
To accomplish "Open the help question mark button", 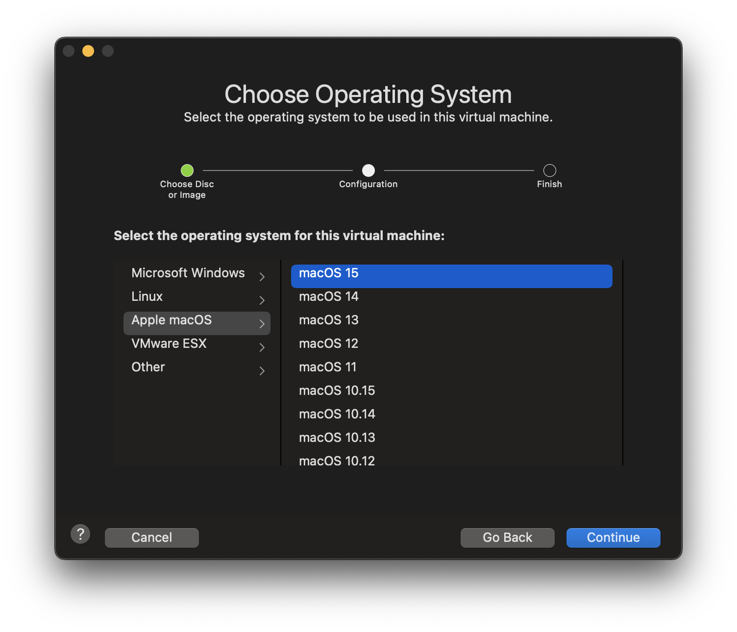I will coord(80,534).
